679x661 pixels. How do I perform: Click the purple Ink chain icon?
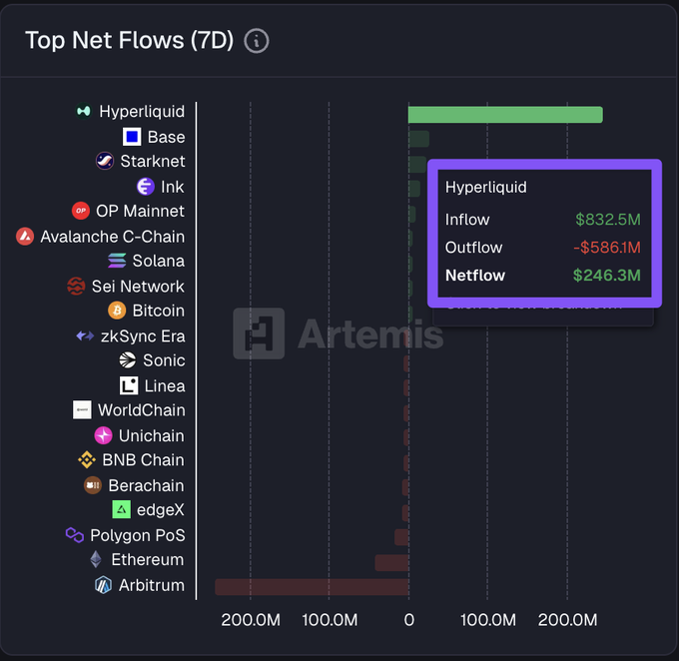click(x=146, y=187)
